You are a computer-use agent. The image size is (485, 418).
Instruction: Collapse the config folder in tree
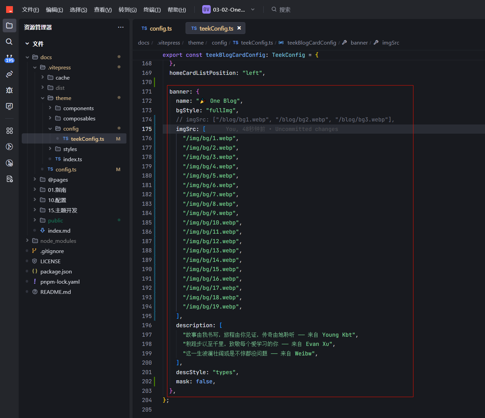50,129
